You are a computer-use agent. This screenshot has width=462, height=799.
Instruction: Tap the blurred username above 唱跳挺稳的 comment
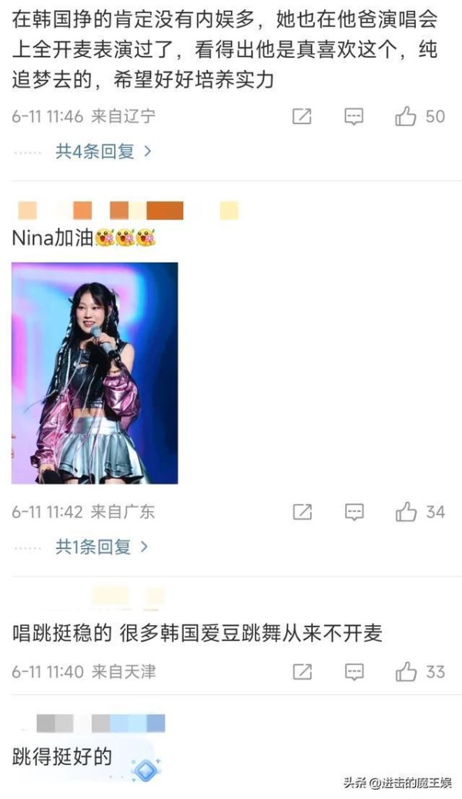tap(129, 597)
